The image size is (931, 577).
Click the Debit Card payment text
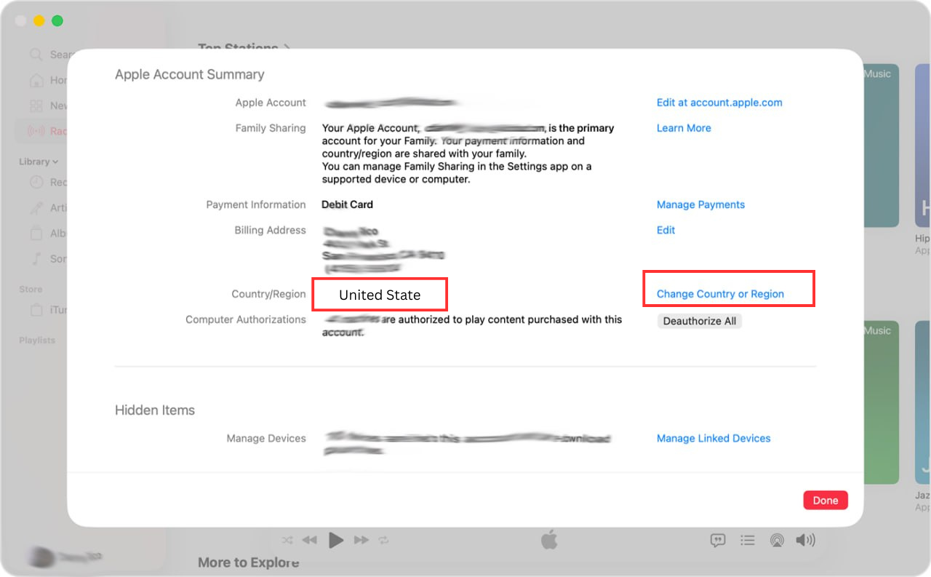click(x=347, y=204)
